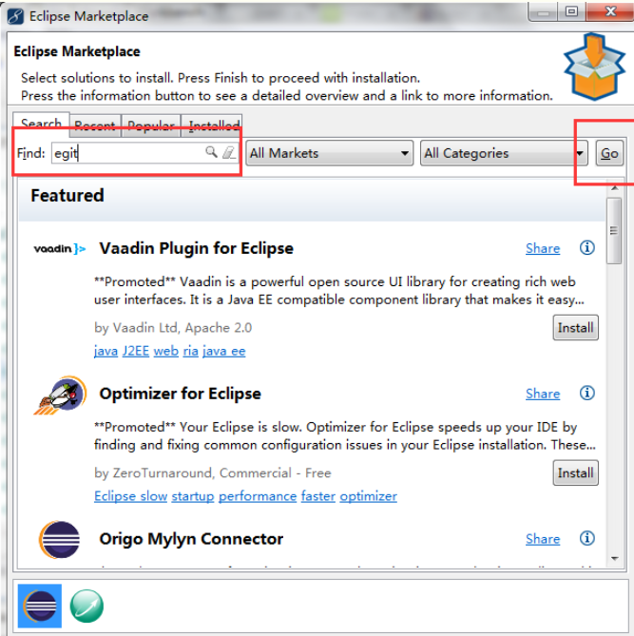
Task: Clear the search text with eraser icon
Action: [229, 152]
